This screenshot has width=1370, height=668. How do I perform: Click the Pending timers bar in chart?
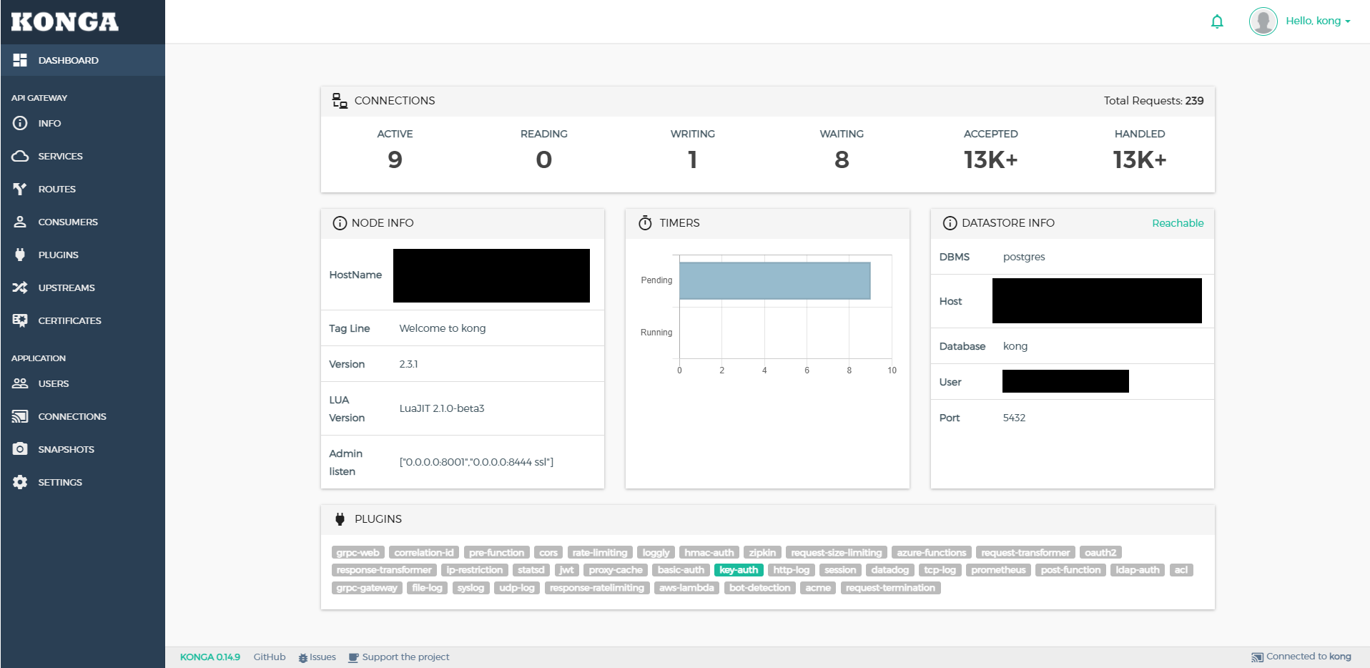click(774, 280)
